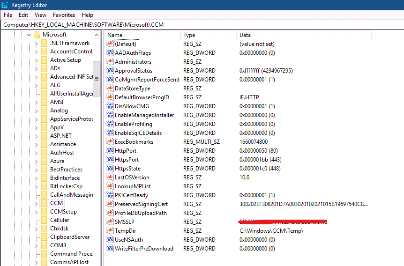Click the registry path address bar
The height and width of the screenshot is (266, 404).
[202, 25]
